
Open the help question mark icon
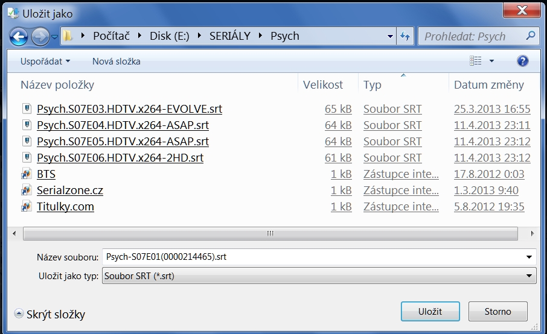[523, 61]
